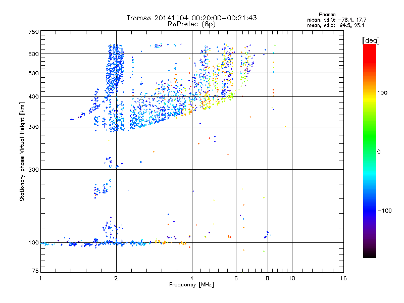Click the 'mean, sd,X: 94.5, 25.1' line
404x303 pixels.
335,25
